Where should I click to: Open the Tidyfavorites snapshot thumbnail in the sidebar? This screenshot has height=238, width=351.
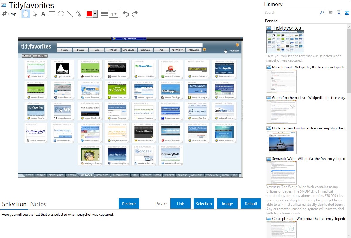285,42
